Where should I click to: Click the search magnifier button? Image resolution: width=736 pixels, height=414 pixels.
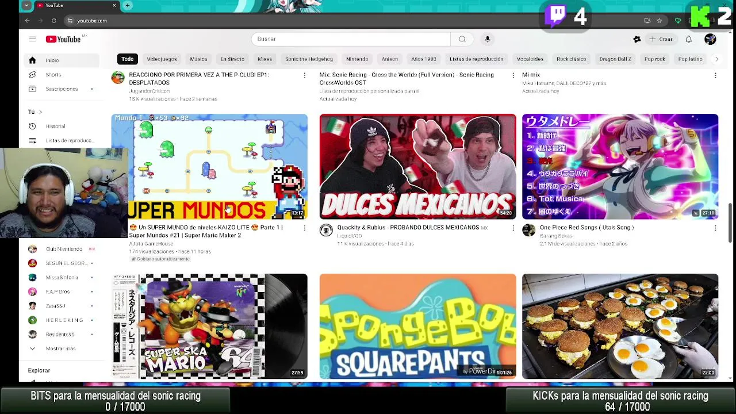click(462, 39)
